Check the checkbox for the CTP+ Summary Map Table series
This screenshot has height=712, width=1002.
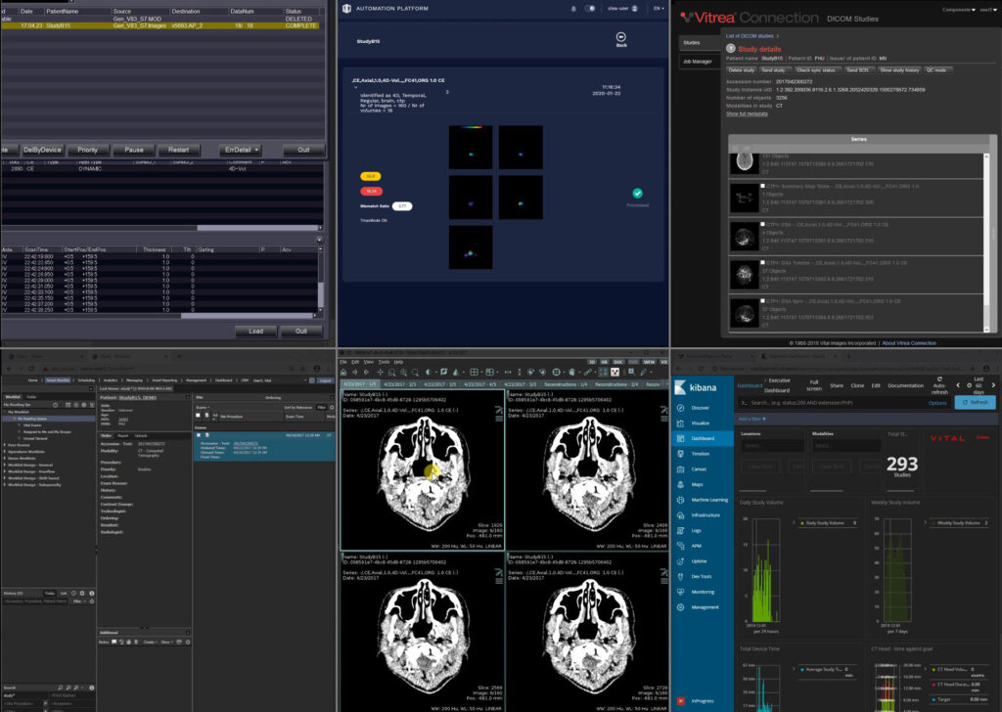(x=762, y=186)
